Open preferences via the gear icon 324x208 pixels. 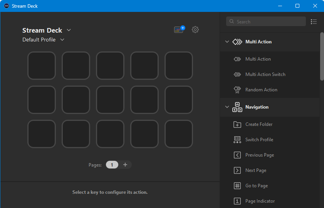[195, 30]
